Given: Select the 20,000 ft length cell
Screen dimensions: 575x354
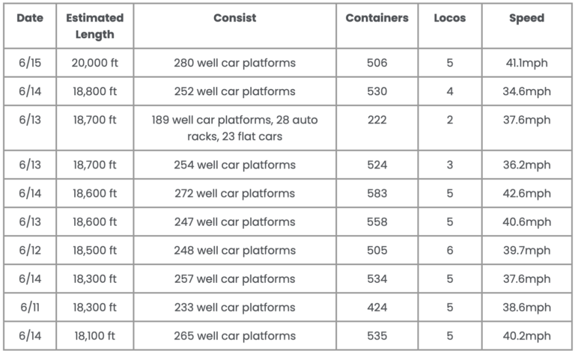Looking at the screenshot, I should pyautogui.click(x=95, y=63).
